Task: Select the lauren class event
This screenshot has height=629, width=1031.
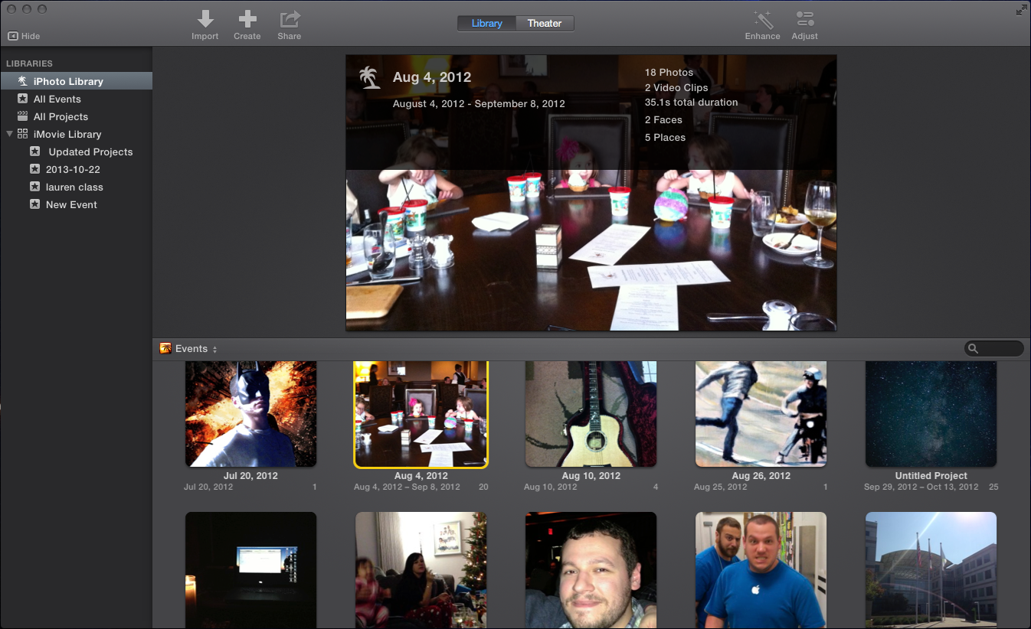Action: [76, 187]
